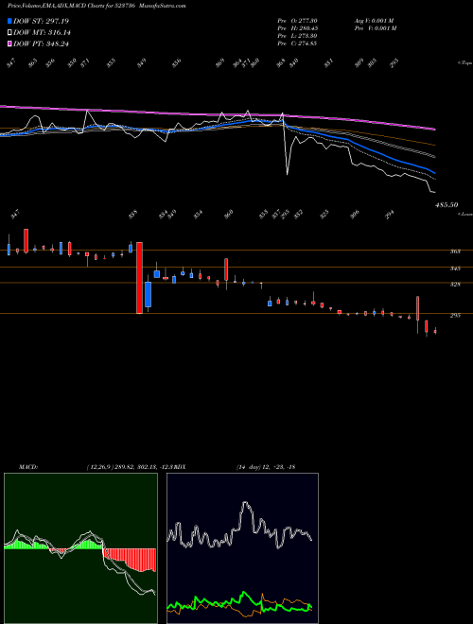Screen dimensions: 473x624
Task: Click the 'Pre C: 274.85' close value
Action: tap(297, 43)
